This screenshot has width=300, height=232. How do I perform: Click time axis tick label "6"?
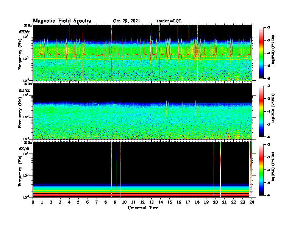click(87, 202)
